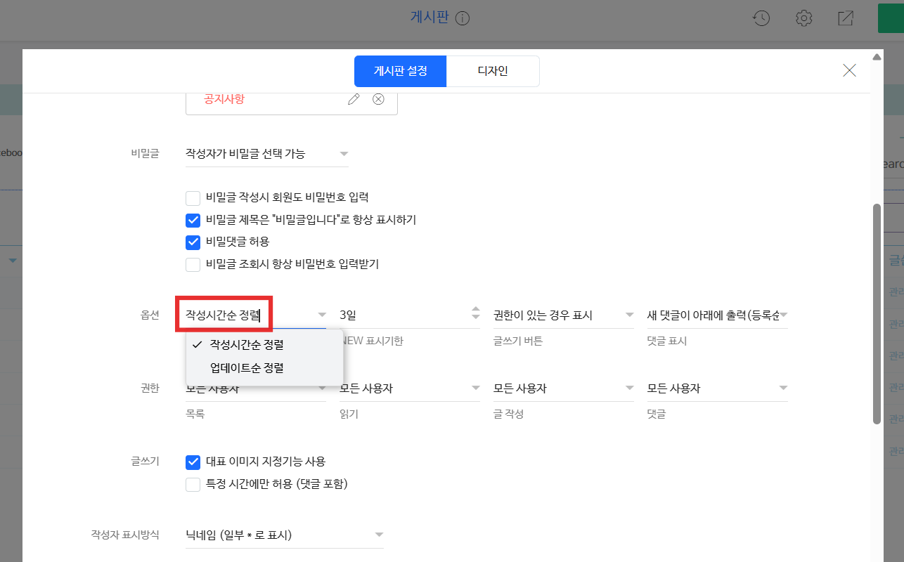Choose 작성시간순 정렬 option in the list
This screenshot has height=562, width=904.
point(247,345)
